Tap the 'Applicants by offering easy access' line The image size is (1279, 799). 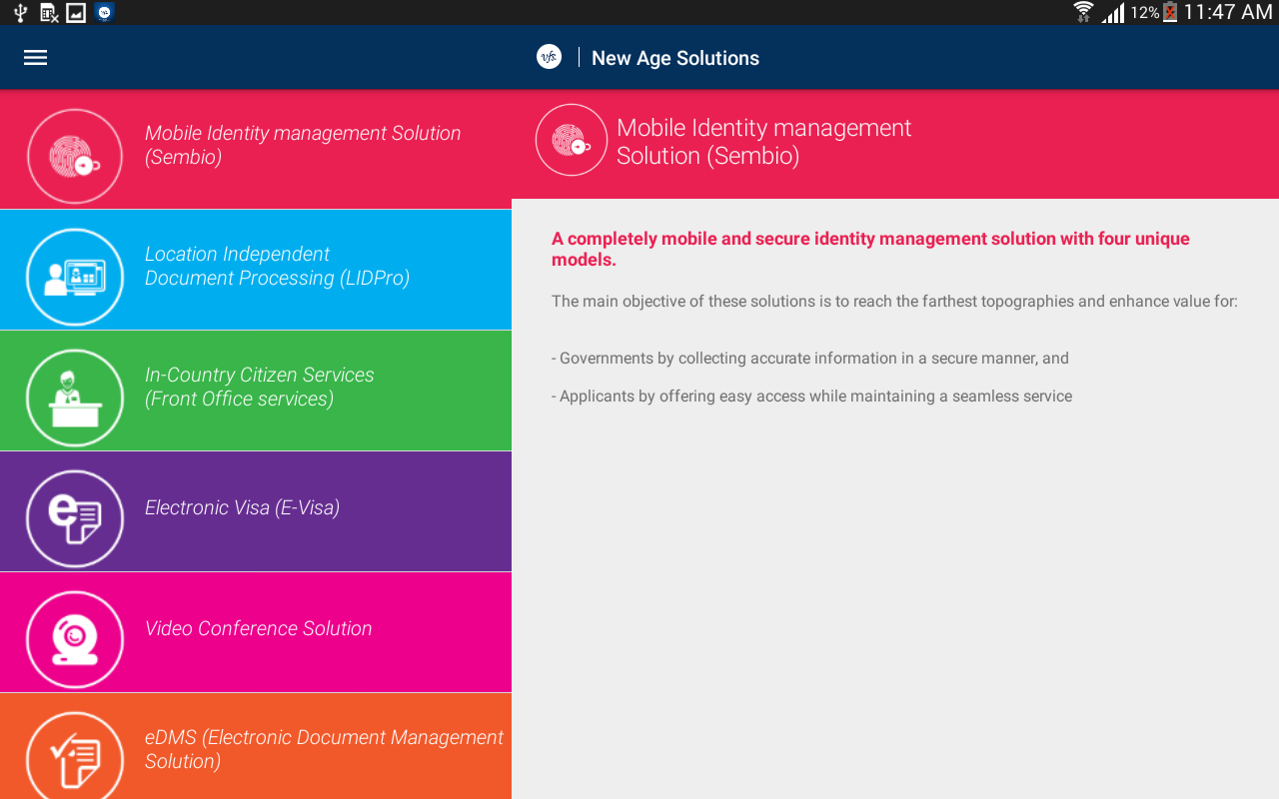click(812, 397)
